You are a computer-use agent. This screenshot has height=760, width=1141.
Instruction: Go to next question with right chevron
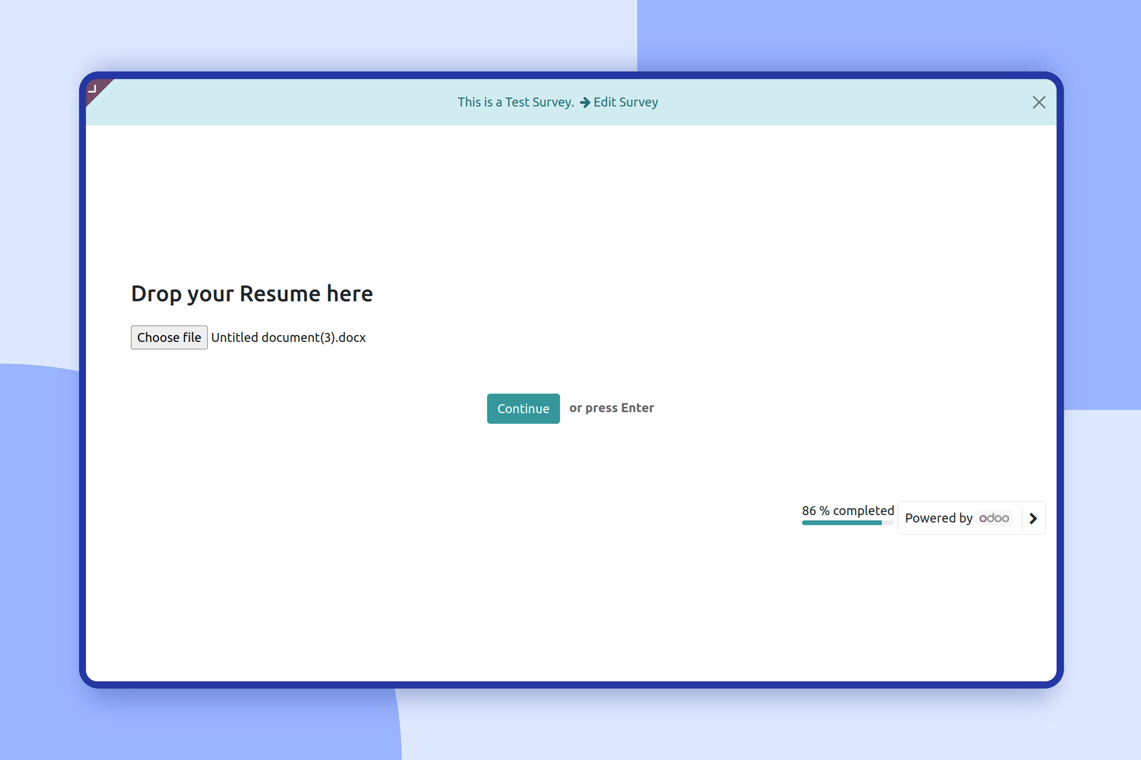1033,518
